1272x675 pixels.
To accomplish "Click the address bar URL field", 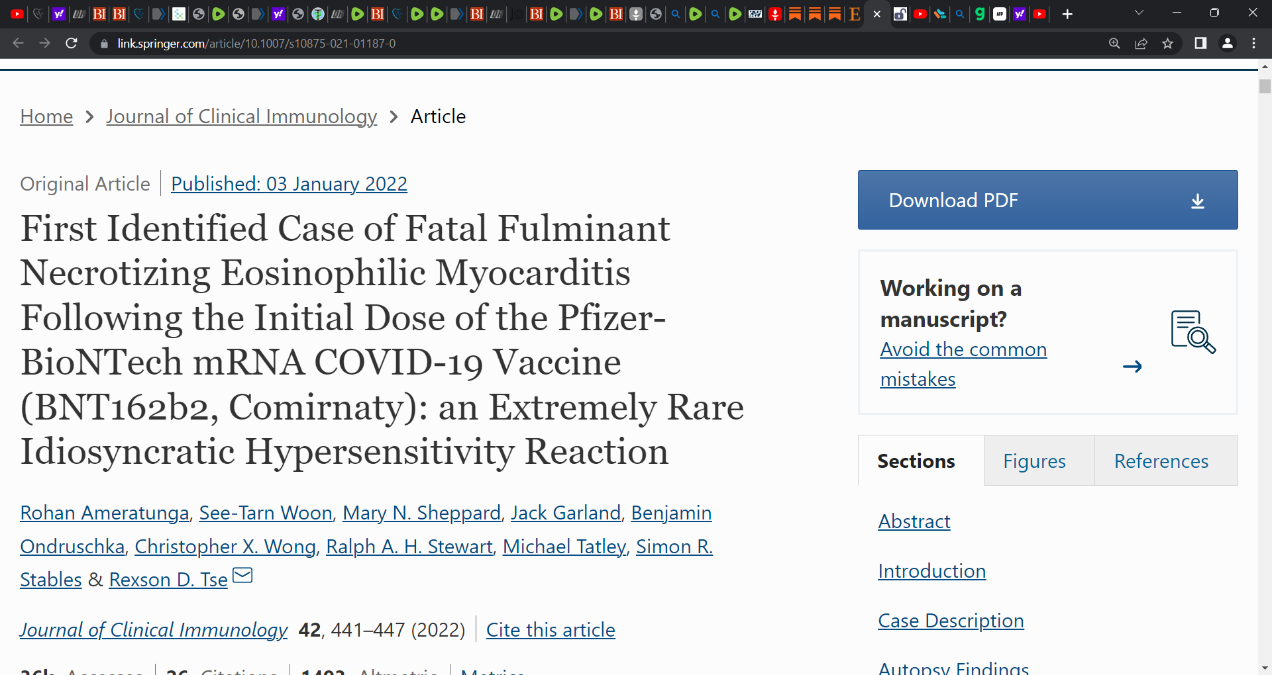I will coord(596,43).
